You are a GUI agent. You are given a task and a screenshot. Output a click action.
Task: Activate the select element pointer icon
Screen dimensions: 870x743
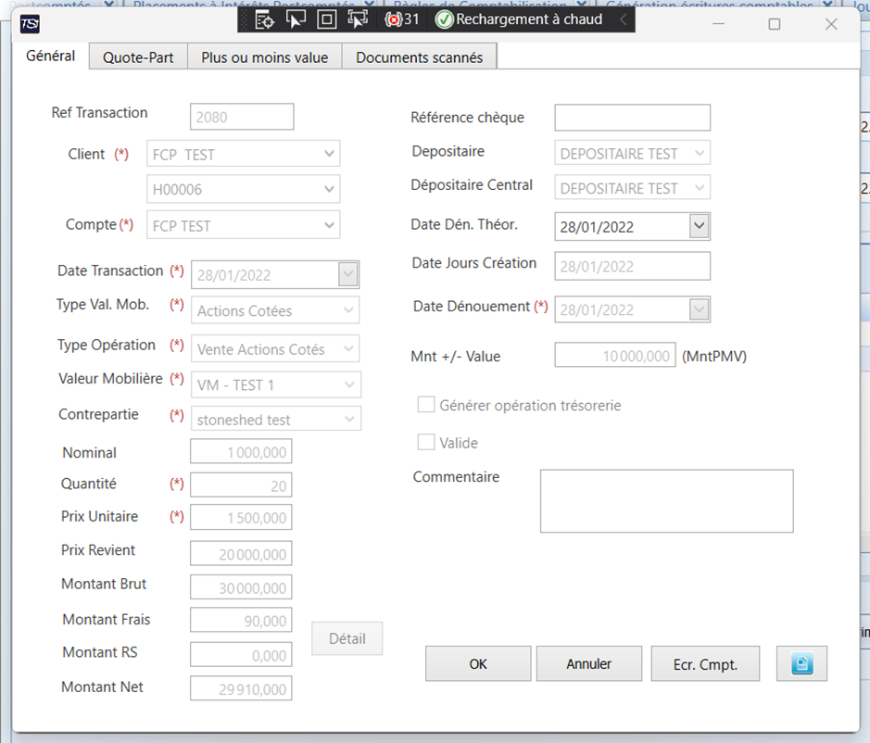pyautogui.click(x=296, y=19)
